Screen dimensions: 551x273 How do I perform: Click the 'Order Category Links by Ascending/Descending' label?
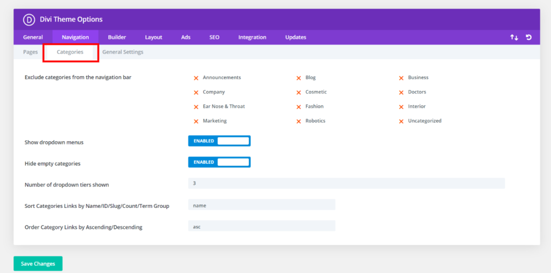coord(83,227)
